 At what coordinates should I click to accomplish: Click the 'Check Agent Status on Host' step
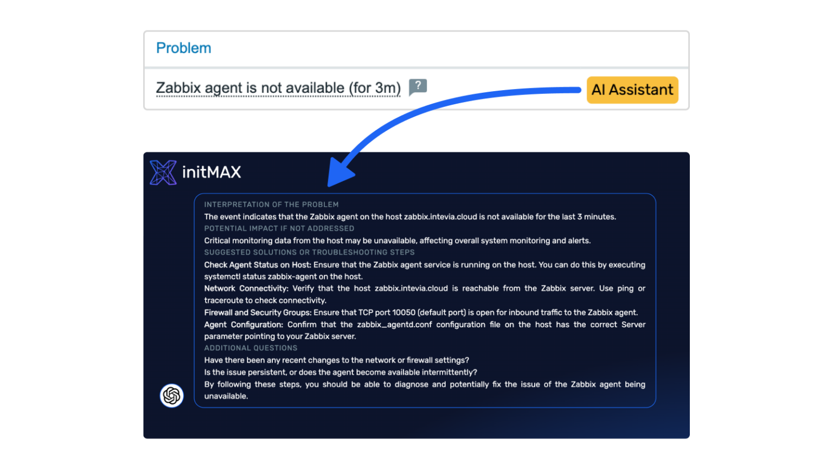pos(424,270)
